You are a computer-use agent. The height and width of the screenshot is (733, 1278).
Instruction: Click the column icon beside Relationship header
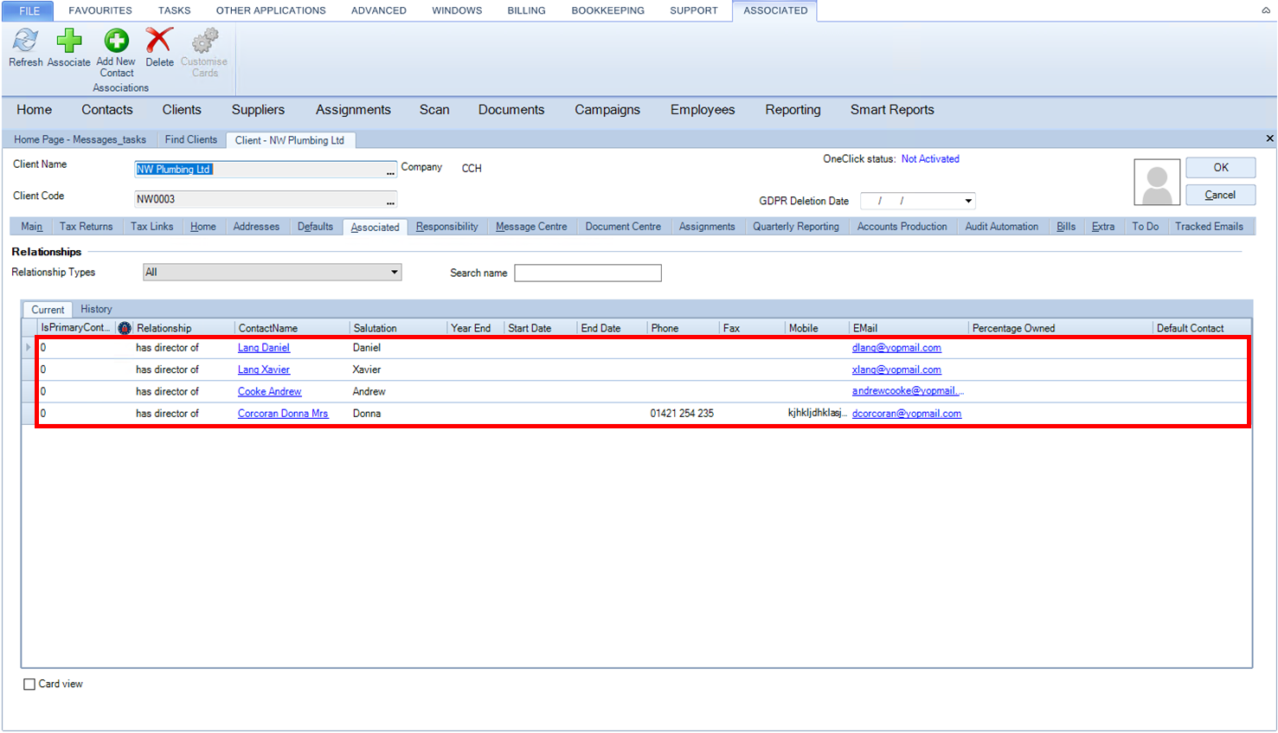[x=125, y=328]
